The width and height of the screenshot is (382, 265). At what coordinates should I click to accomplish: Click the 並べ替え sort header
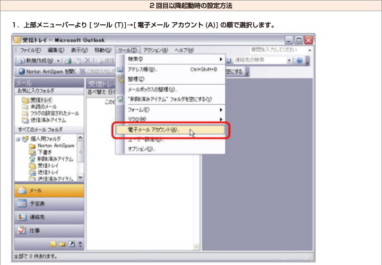[101, 92]
